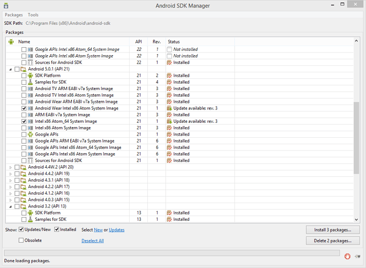
Task: Click the SDK Path text field
Action: [68, 23]
